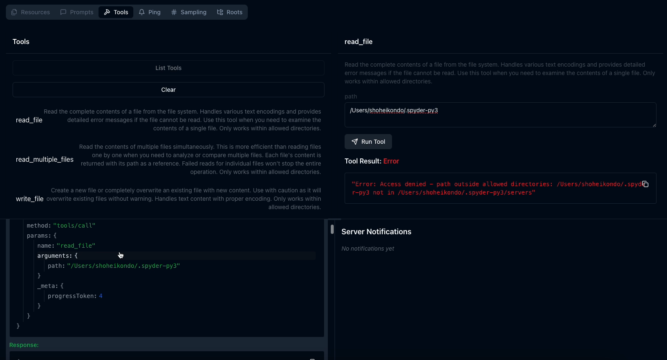Image resolution: width=667 pixels, height=360 pixels.
Task: Click the hammer icon on Tools tab
Action: 107,12
